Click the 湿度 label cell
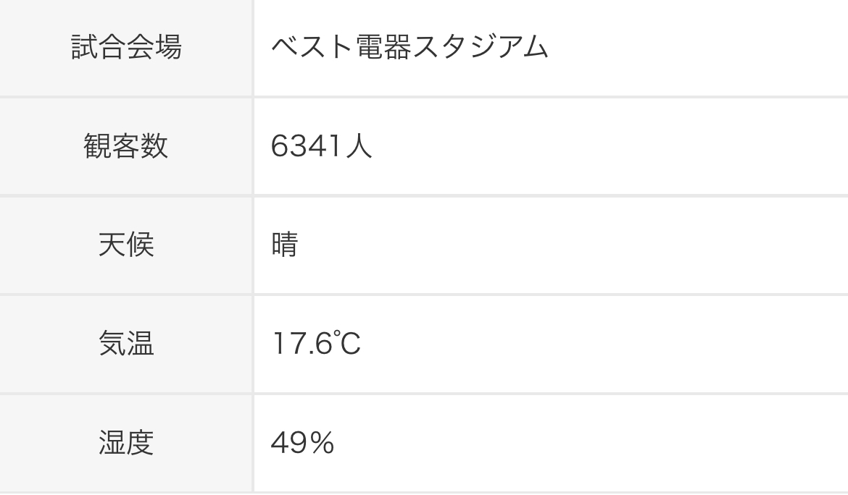This screenshot has height=495, width=848. [x=126, y=442]
